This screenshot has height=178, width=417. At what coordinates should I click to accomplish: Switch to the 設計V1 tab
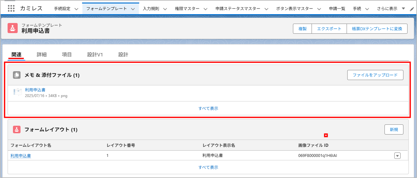(x=95, y=55)
